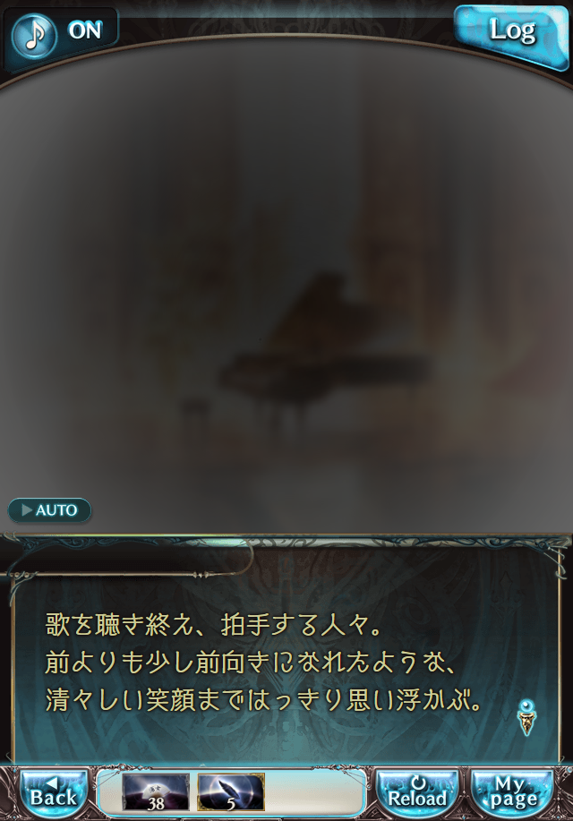
Task: Click the play triangle beside AUTO
Action: pos(27,509)
